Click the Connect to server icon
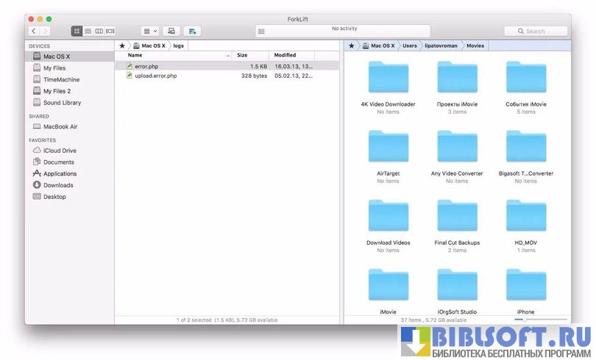The width and height of the screenshot is (596, 360). pos(171,31)
